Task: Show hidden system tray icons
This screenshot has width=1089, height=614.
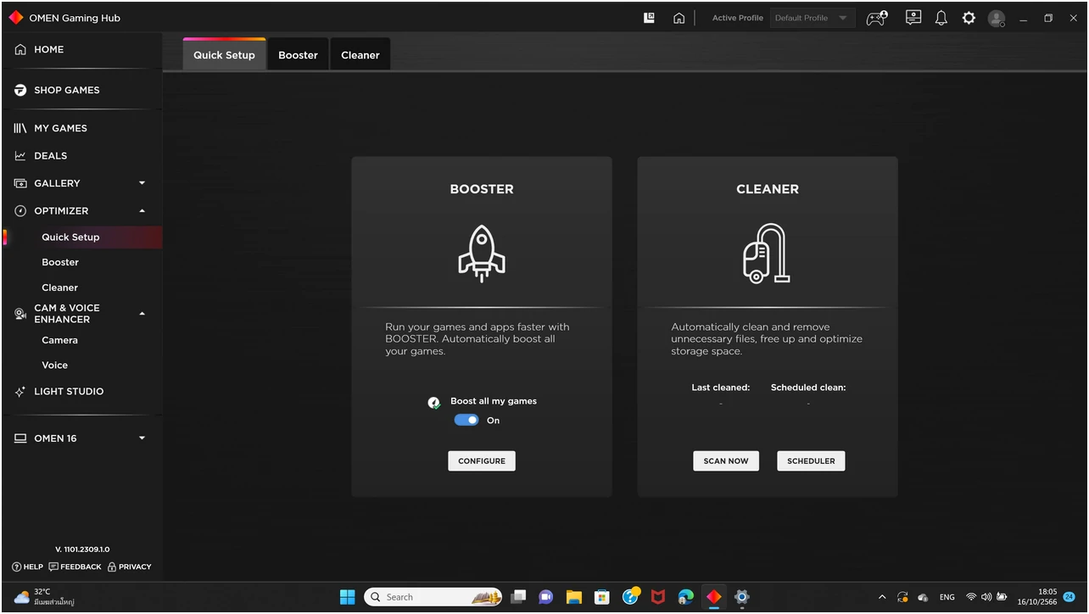Action: coord(882,597)
